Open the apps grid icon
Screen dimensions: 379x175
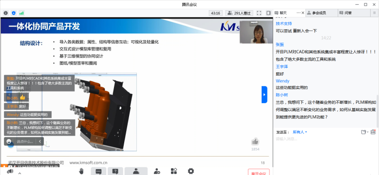(x=174, y=171)
